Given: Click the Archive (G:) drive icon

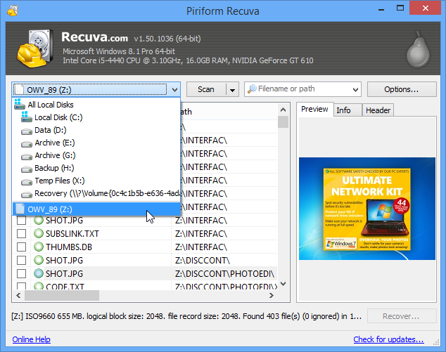Looking at the screenshot, I should tap(27, 157).
